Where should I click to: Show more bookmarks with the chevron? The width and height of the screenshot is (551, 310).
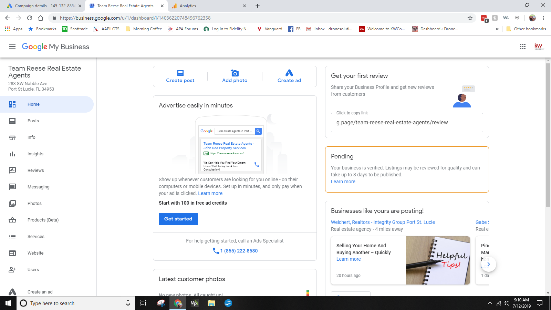(x=497, y=29)
